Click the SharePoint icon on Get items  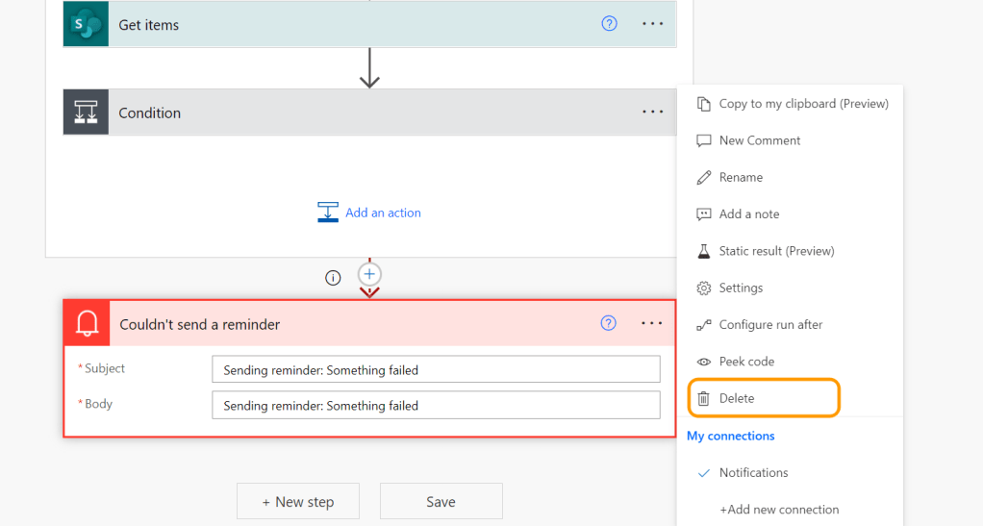click(x=87, y=24)
